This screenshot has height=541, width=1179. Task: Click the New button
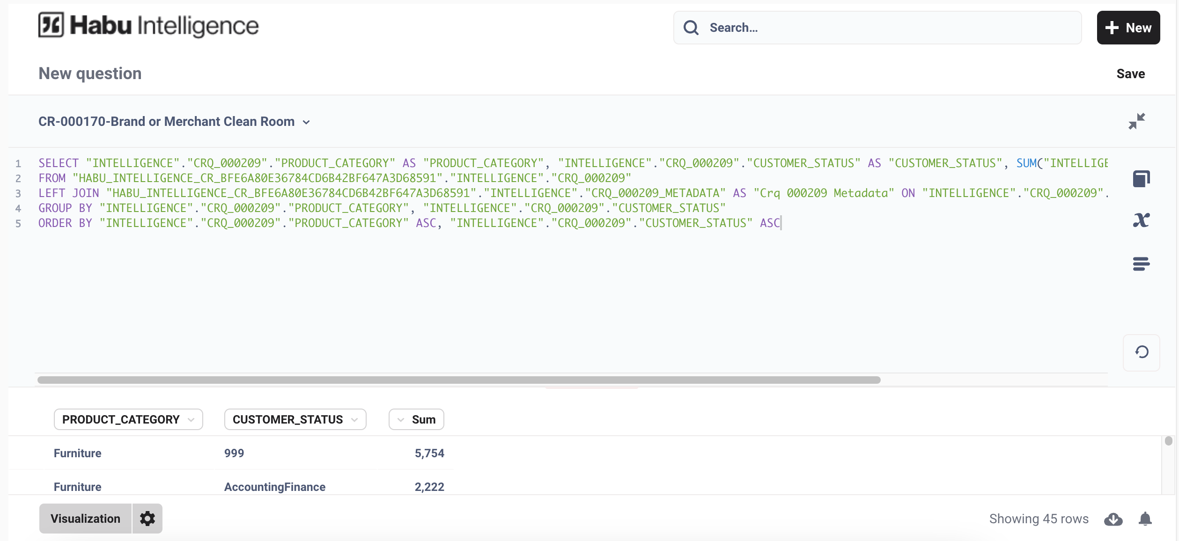click(x=1128, y=28)
